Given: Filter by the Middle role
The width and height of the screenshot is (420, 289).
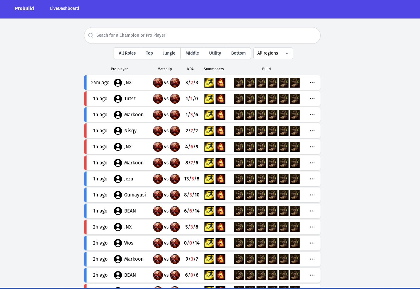Looking at the screenshot, I should [x=192, y=53].
